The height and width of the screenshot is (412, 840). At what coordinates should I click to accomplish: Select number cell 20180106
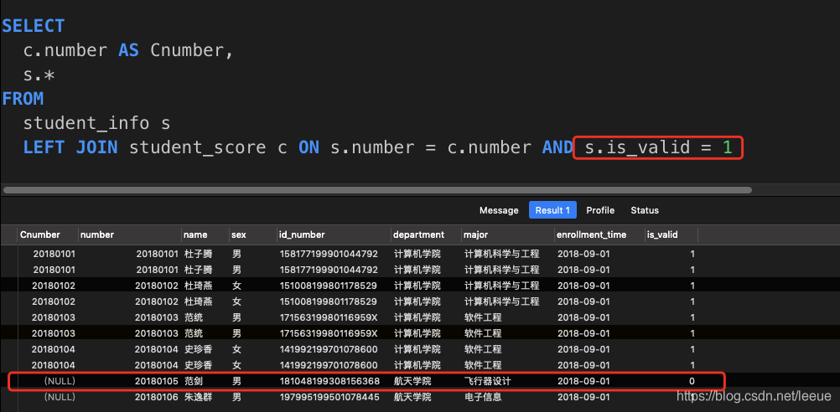click(x=157, y=398)
